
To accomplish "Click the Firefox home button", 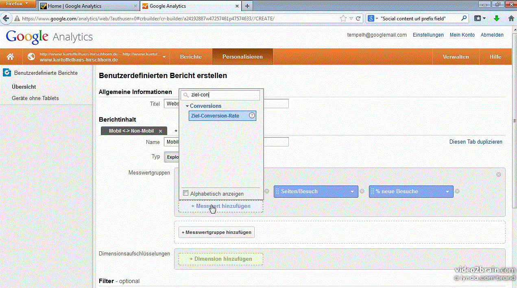I will pos(511,18).
